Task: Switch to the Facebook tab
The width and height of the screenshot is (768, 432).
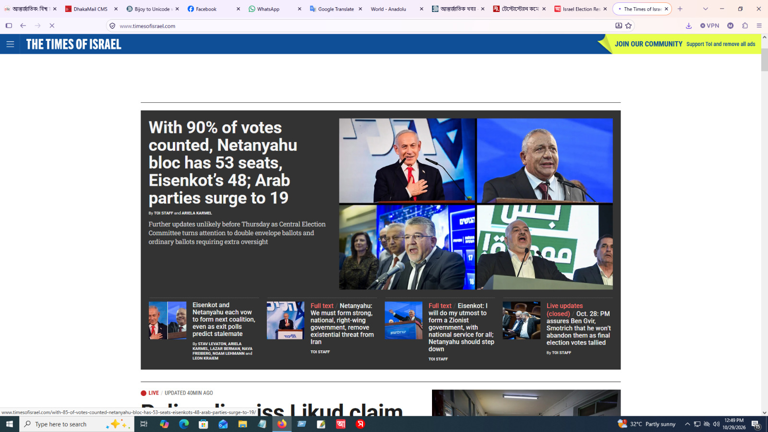Action: pos(214,9)
